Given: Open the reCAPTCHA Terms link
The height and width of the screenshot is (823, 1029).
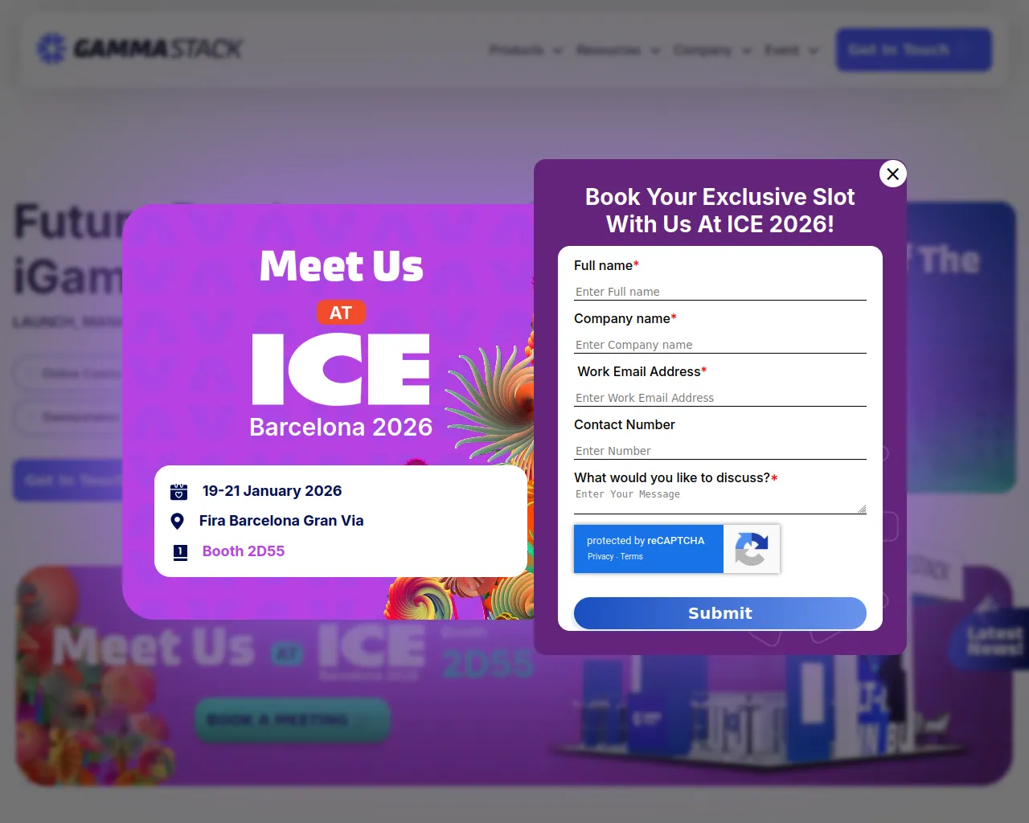Looking at the screenshot, I should coord(632,556).
